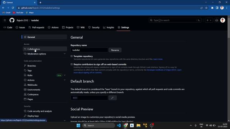Expand Moderation options chevron
230x129 pixels.
point(65,54)
